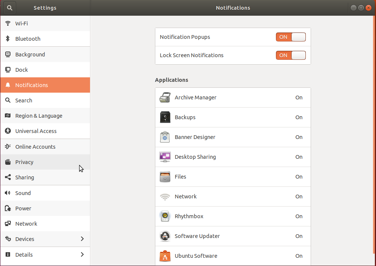Select Region & Language panel
376x266 pixels.
(x=45, y=115)
